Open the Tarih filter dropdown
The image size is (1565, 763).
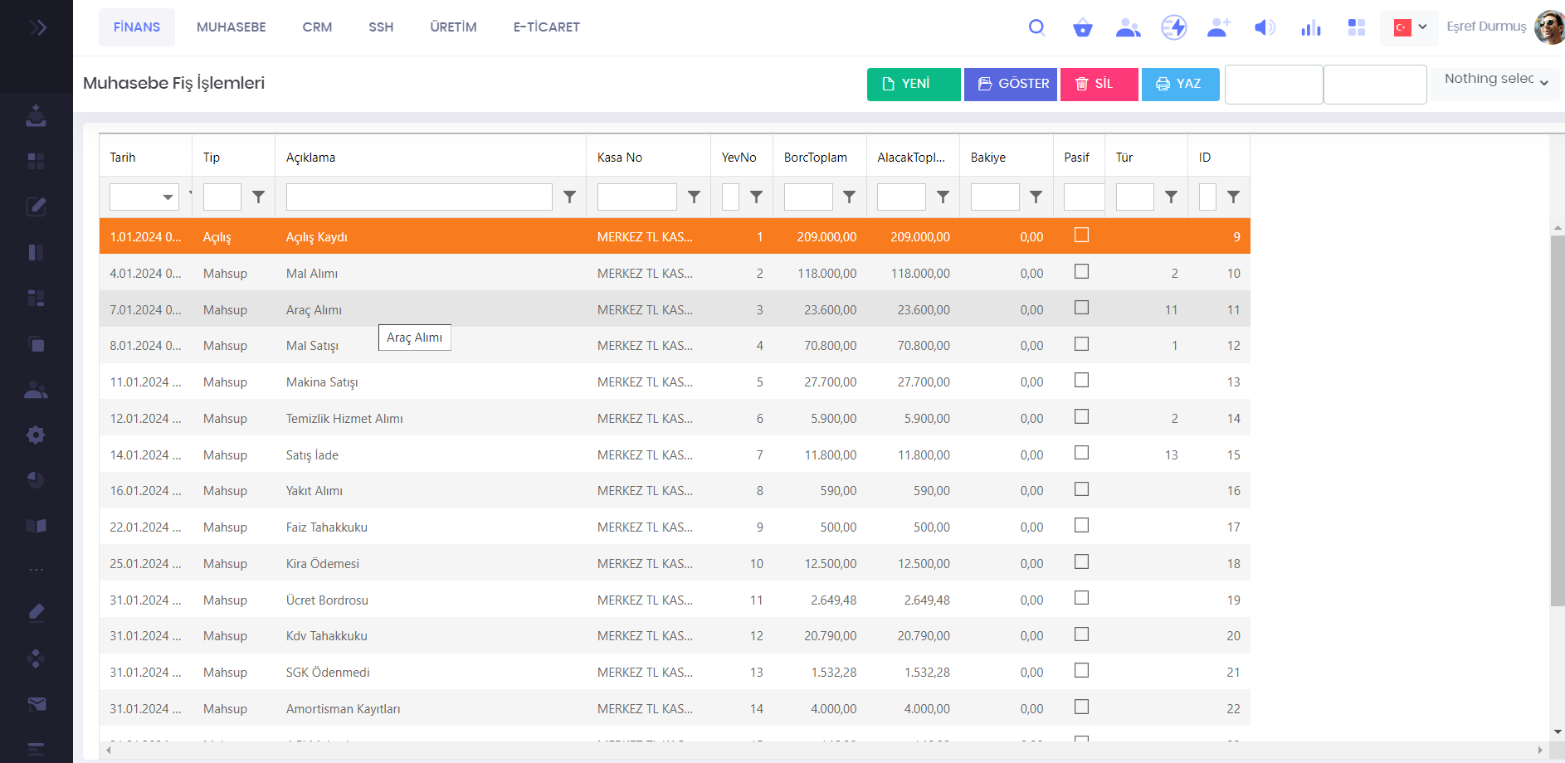(x=168, y=197)
